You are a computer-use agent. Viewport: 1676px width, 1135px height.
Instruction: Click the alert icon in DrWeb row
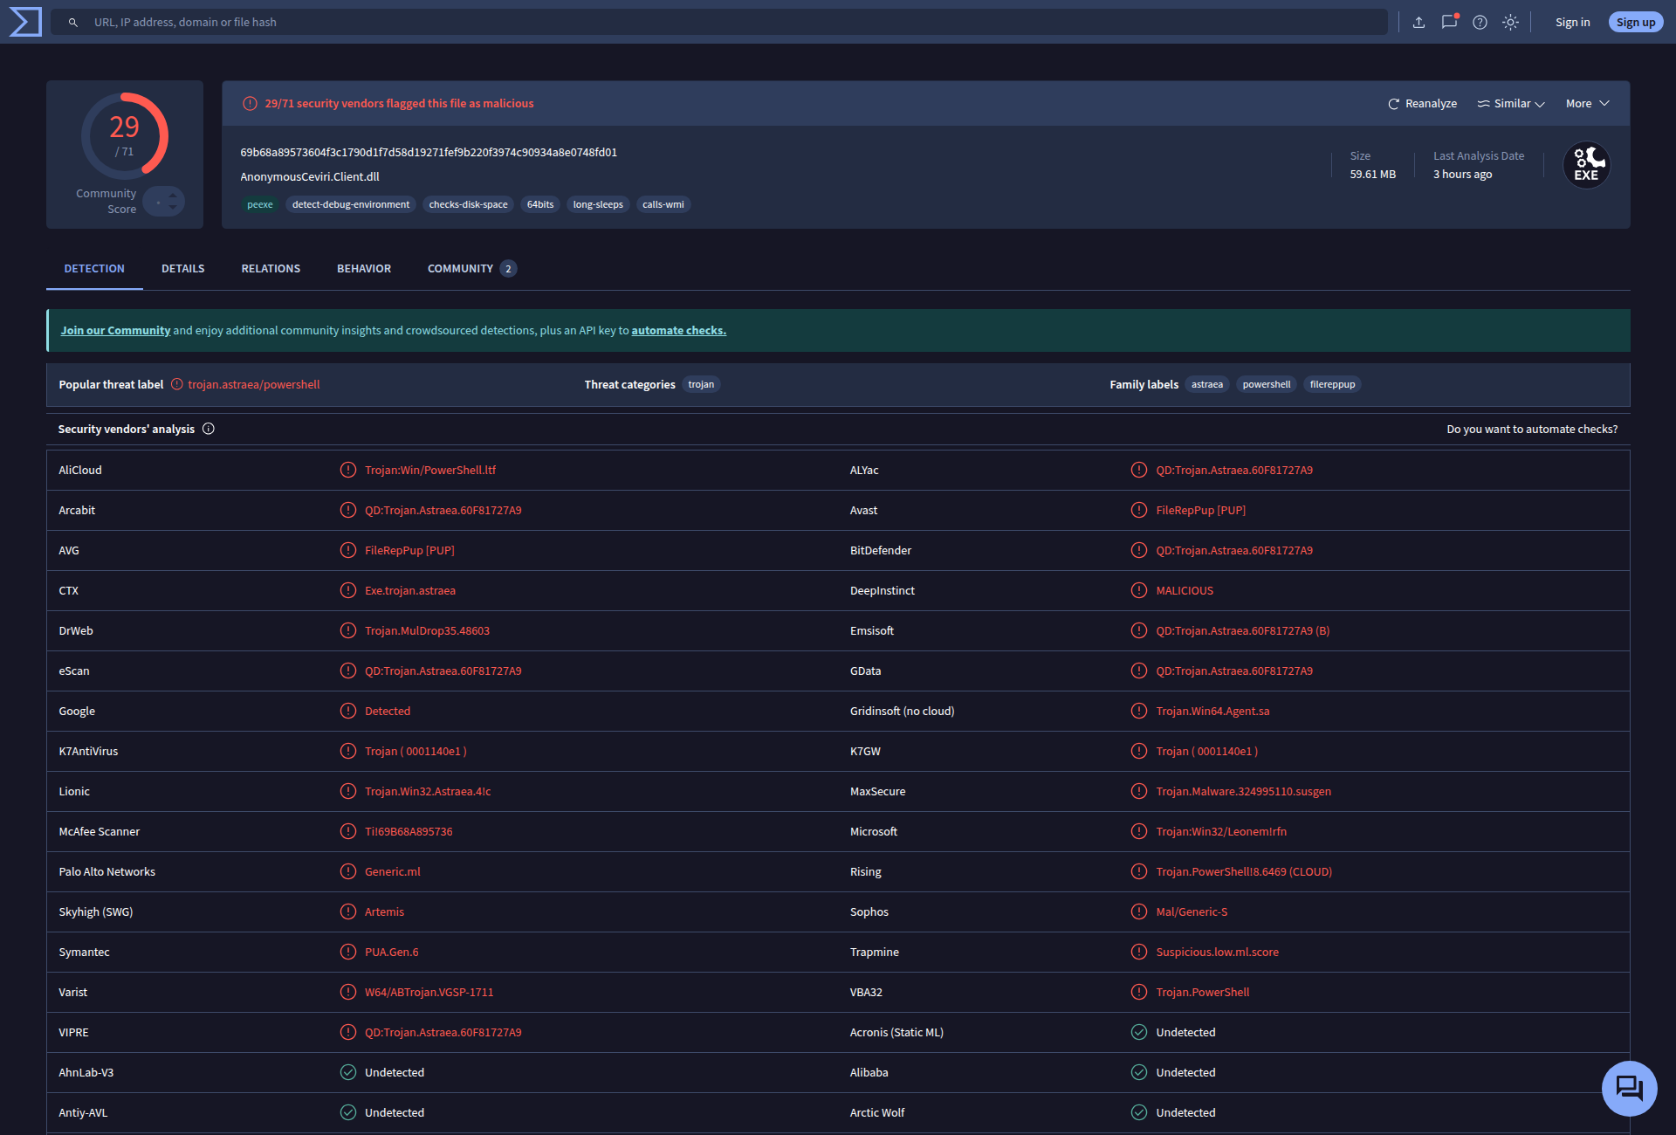pos(348,630)
